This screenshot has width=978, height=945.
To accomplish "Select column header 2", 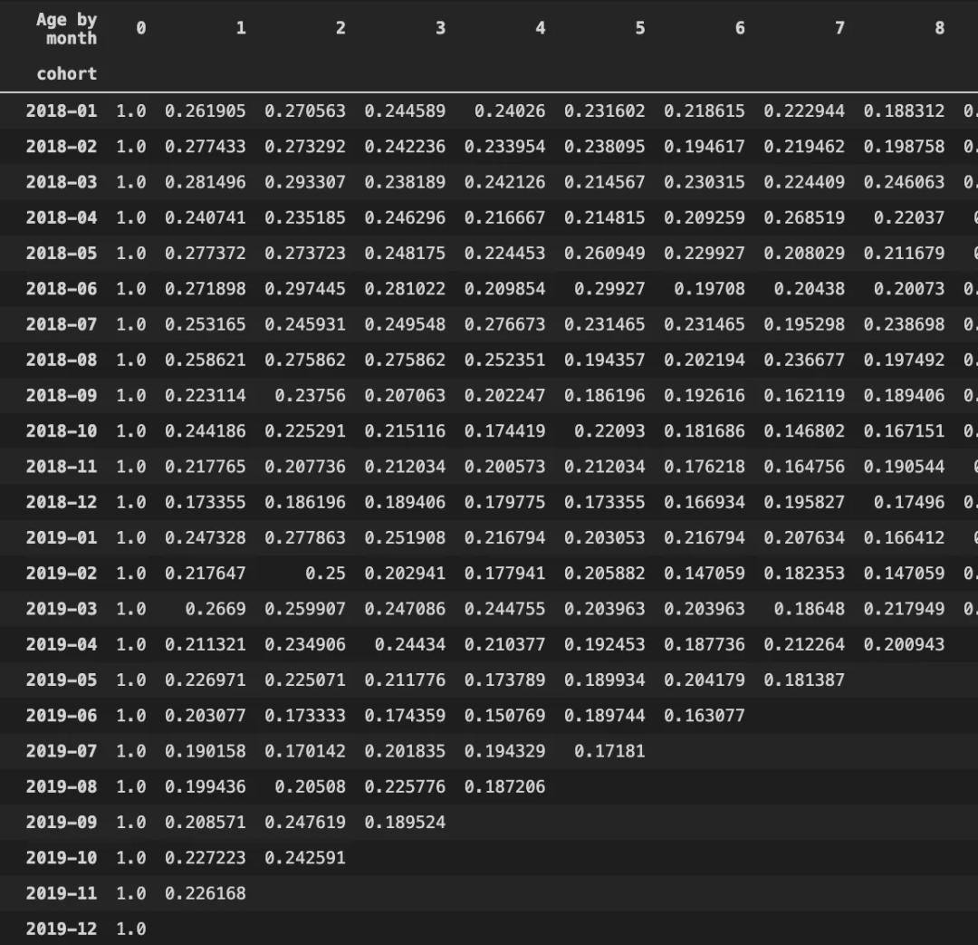I will pyautogui.click(x=340, y=28).
